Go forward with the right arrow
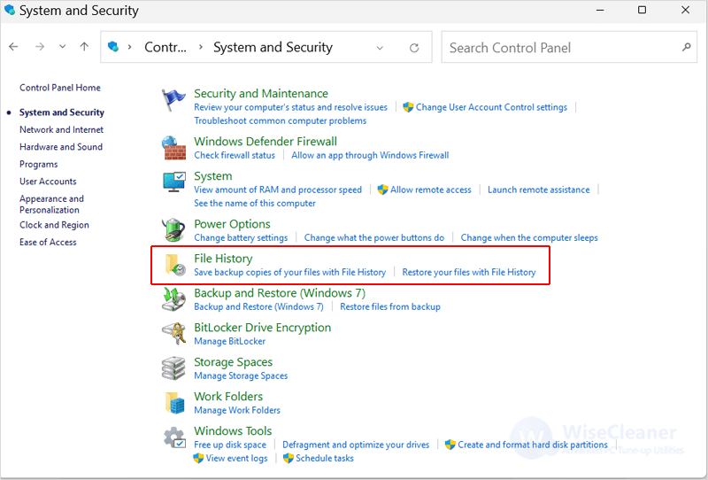This screenshot has width=708, height=480. [x=40, y=46]
